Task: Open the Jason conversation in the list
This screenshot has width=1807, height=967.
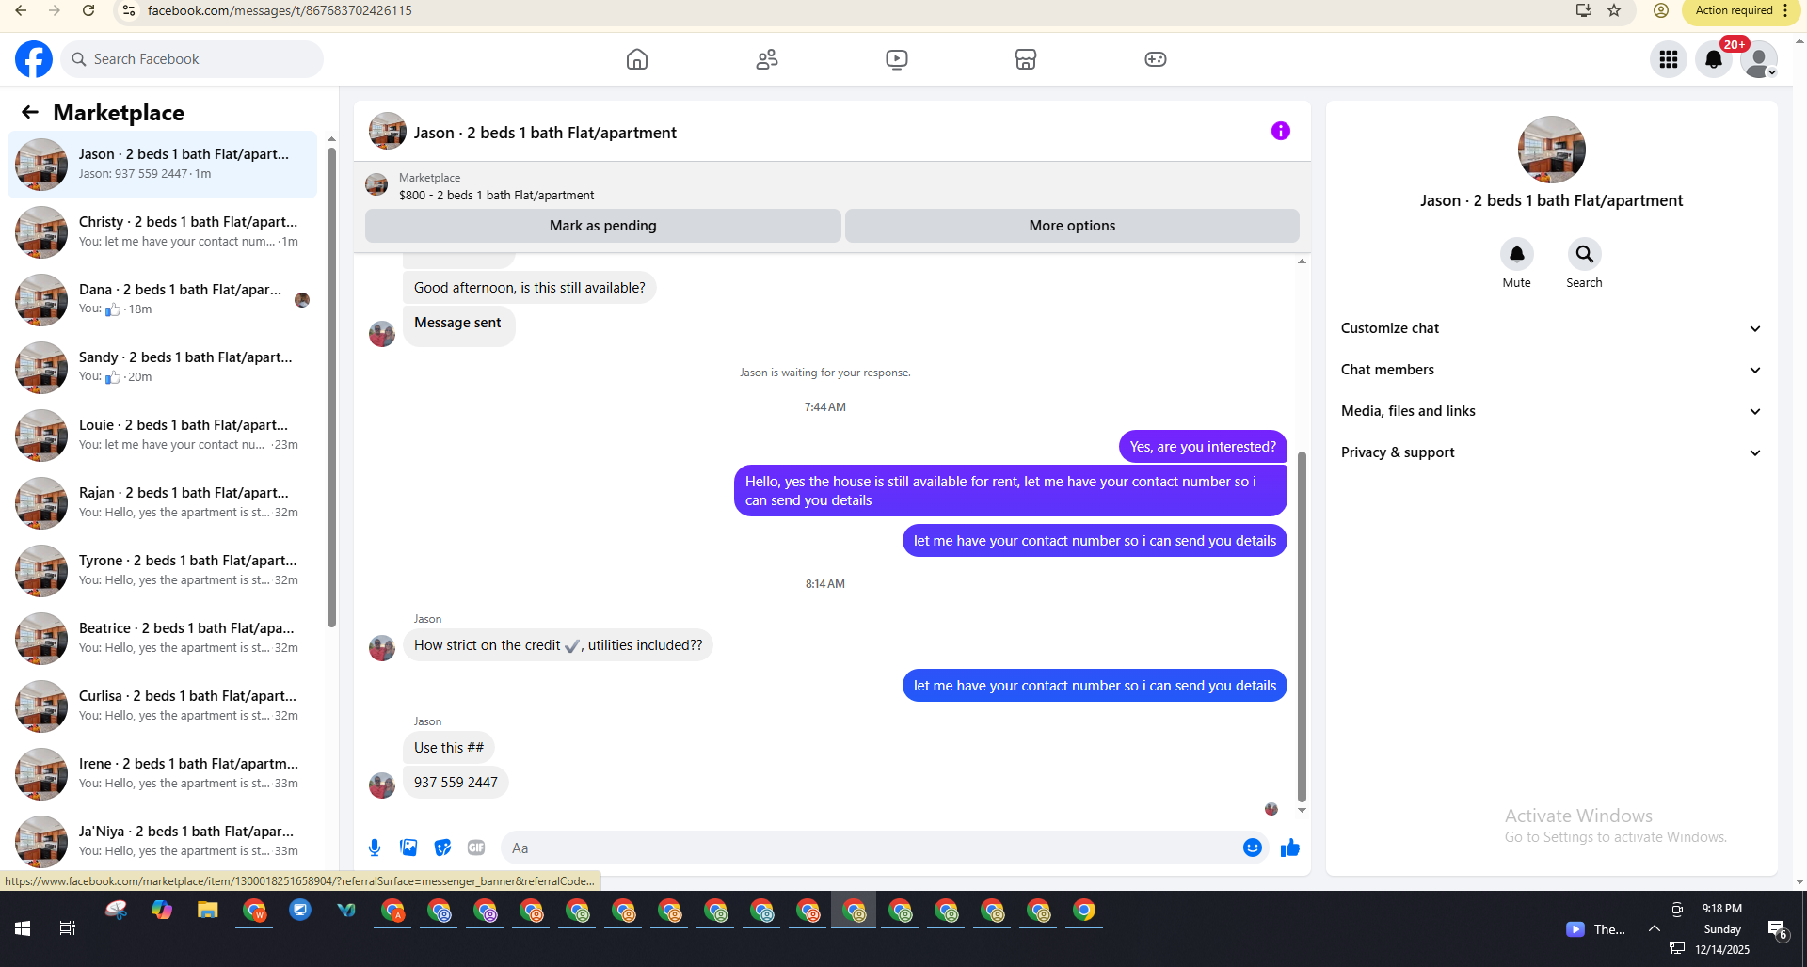Action: point(162,165)
